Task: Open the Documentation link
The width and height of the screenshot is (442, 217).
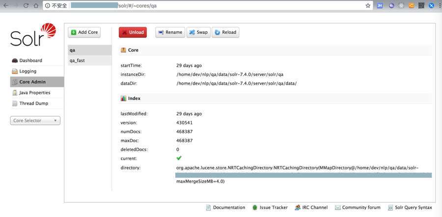Action: click(225, 207)
